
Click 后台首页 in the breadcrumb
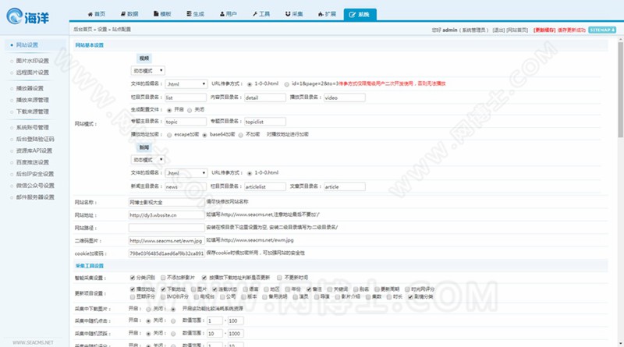(83, 30)
